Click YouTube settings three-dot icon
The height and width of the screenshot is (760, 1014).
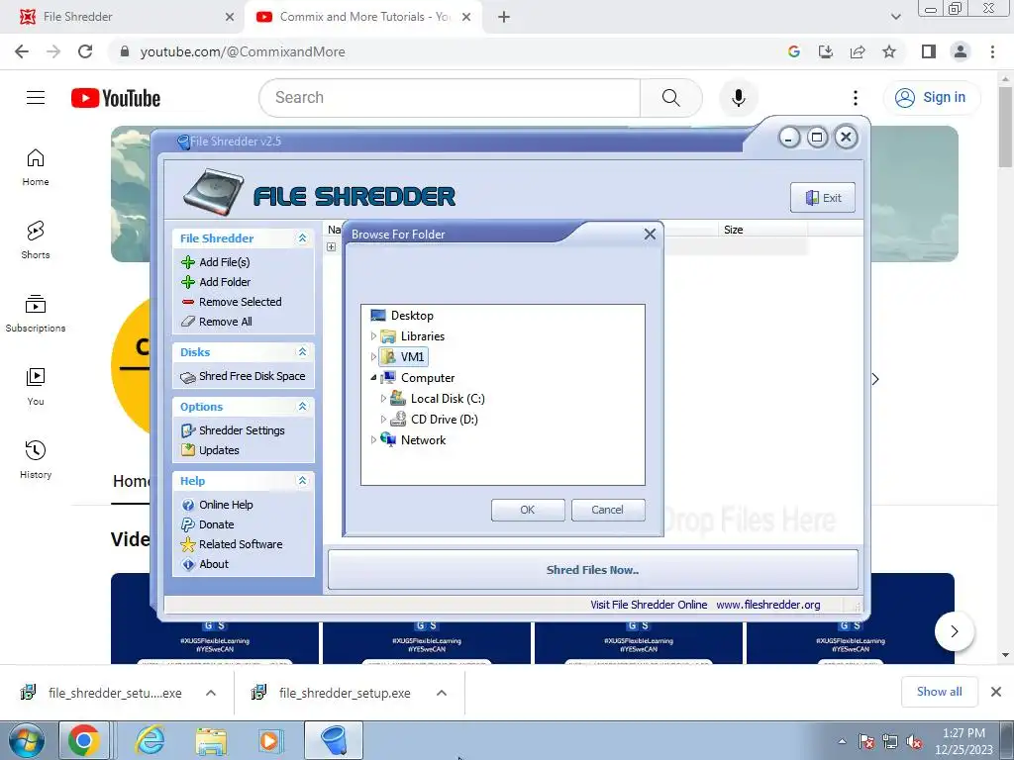click(856, 98)
